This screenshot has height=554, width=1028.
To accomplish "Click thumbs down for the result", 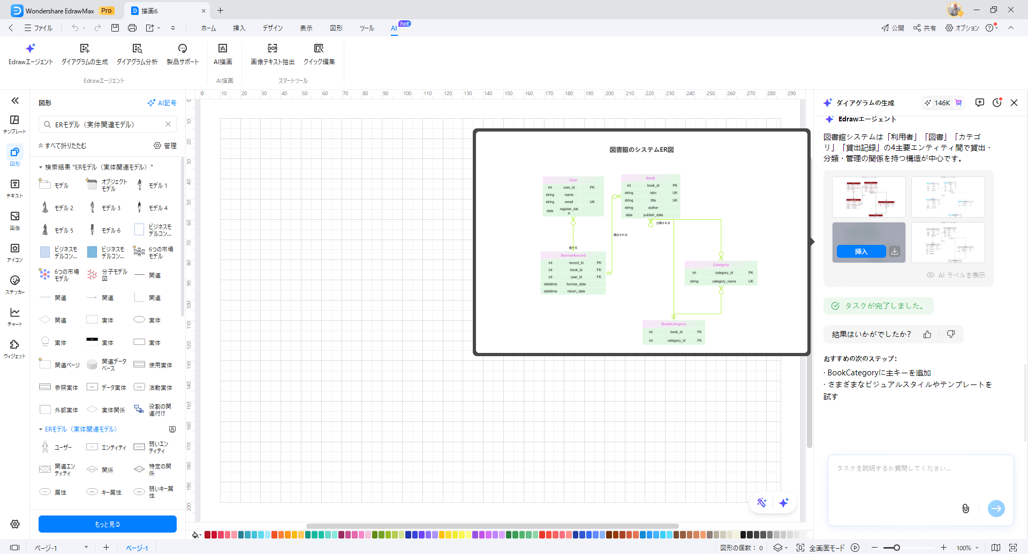I will point(951,334).
